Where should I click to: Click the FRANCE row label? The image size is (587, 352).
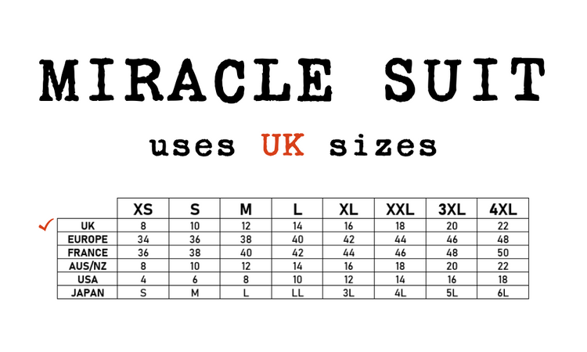pyautogui.click(x=88, y=253)
